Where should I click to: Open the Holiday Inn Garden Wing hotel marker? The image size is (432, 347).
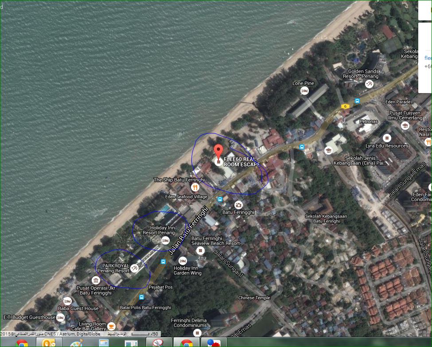(x=183, y=261)
